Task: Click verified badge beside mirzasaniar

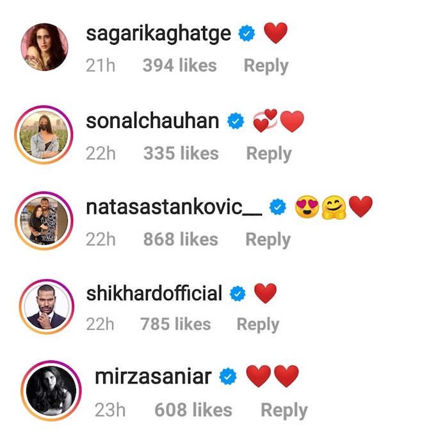Action: (x=228, y=378)
